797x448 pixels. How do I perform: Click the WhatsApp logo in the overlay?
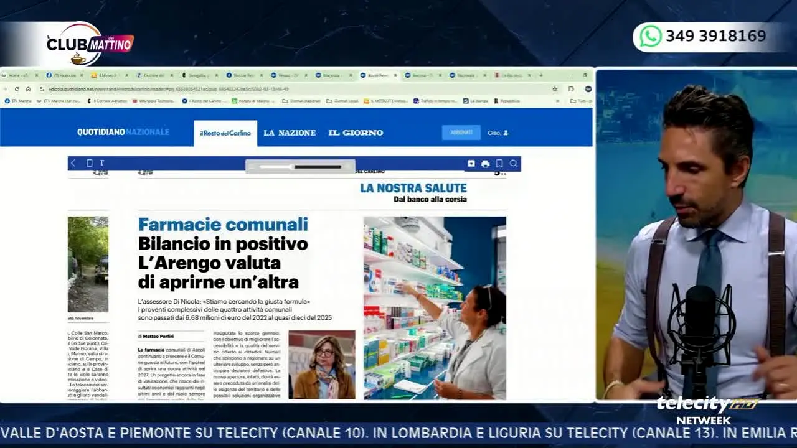click(651, 36)
